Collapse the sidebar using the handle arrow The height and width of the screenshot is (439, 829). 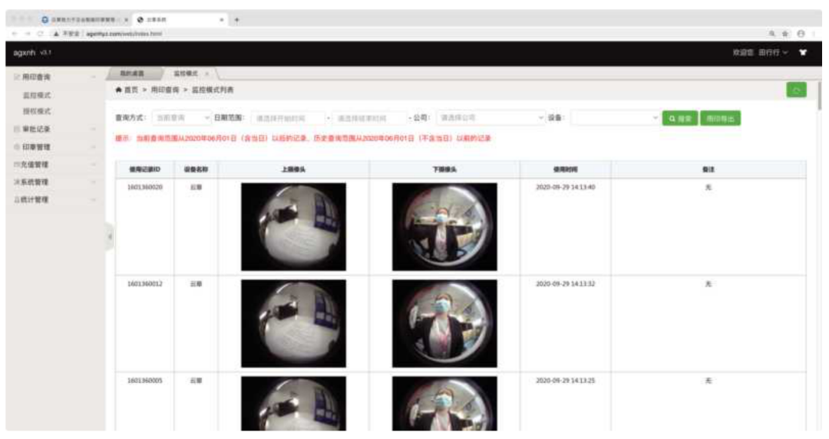coord(110,237)
